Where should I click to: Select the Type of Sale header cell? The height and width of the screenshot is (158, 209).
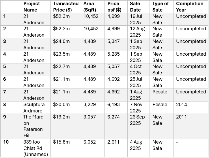coord(161,7)
